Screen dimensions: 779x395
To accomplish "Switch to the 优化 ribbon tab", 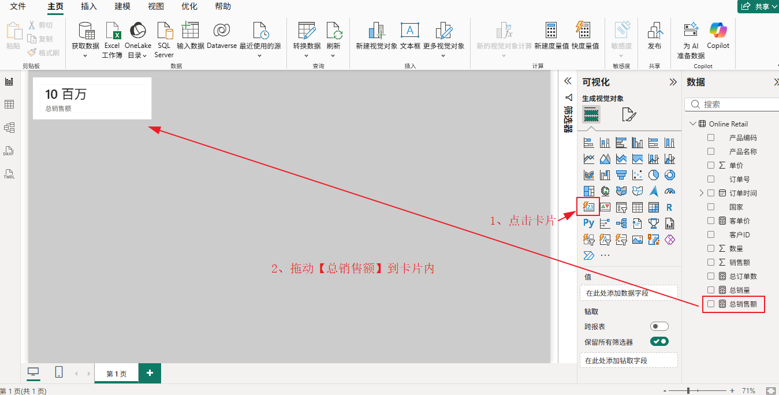I will coord(189,6).
